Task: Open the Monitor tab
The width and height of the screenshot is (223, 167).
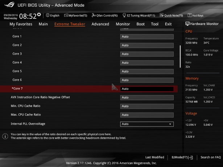Action: (x=123, y=24)
